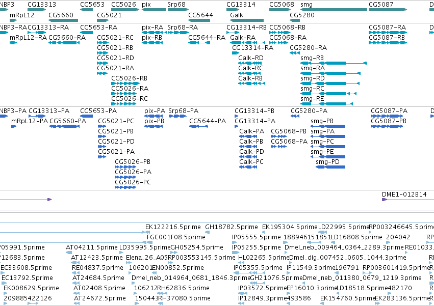This screenshot has height=306, width=434.
Task: Select protein label CG5026-PA
Action: coord(133,173)
